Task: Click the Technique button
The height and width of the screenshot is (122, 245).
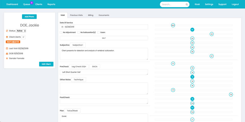Action: pyautogui.click(x=79, y=80)
